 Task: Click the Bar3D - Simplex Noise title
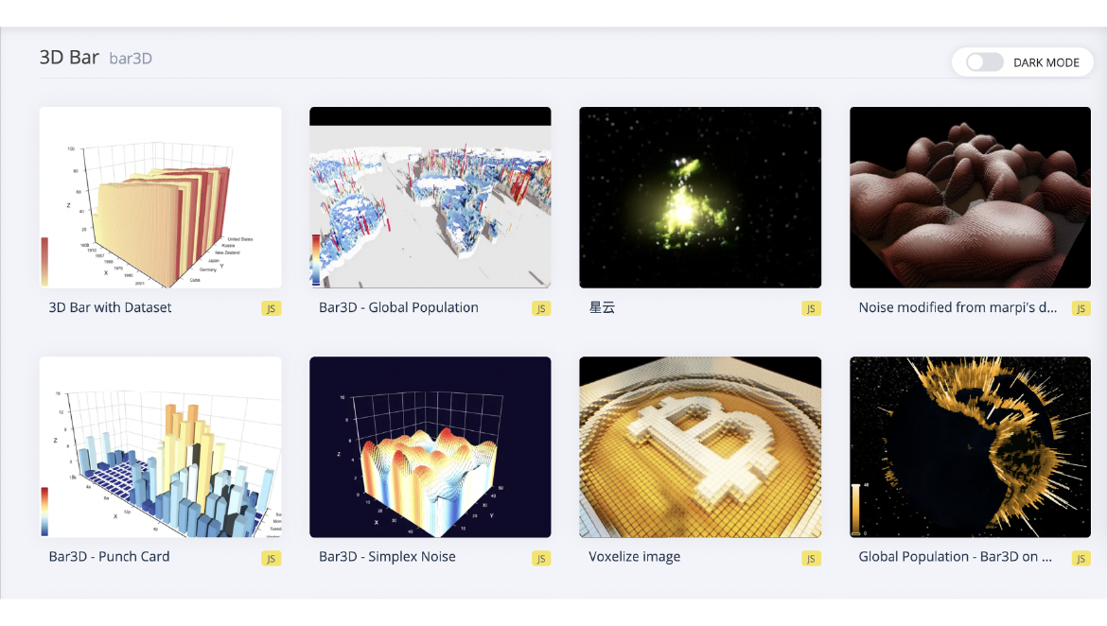coord(387,557)
